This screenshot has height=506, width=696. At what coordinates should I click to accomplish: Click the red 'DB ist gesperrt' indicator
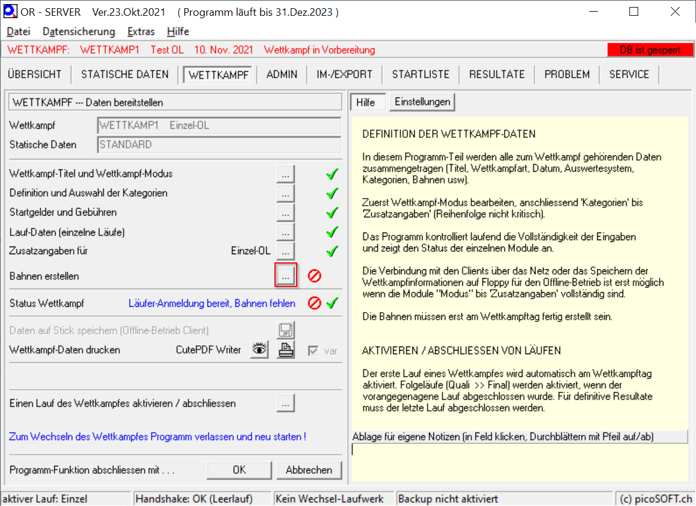click(x=650, y=50)
